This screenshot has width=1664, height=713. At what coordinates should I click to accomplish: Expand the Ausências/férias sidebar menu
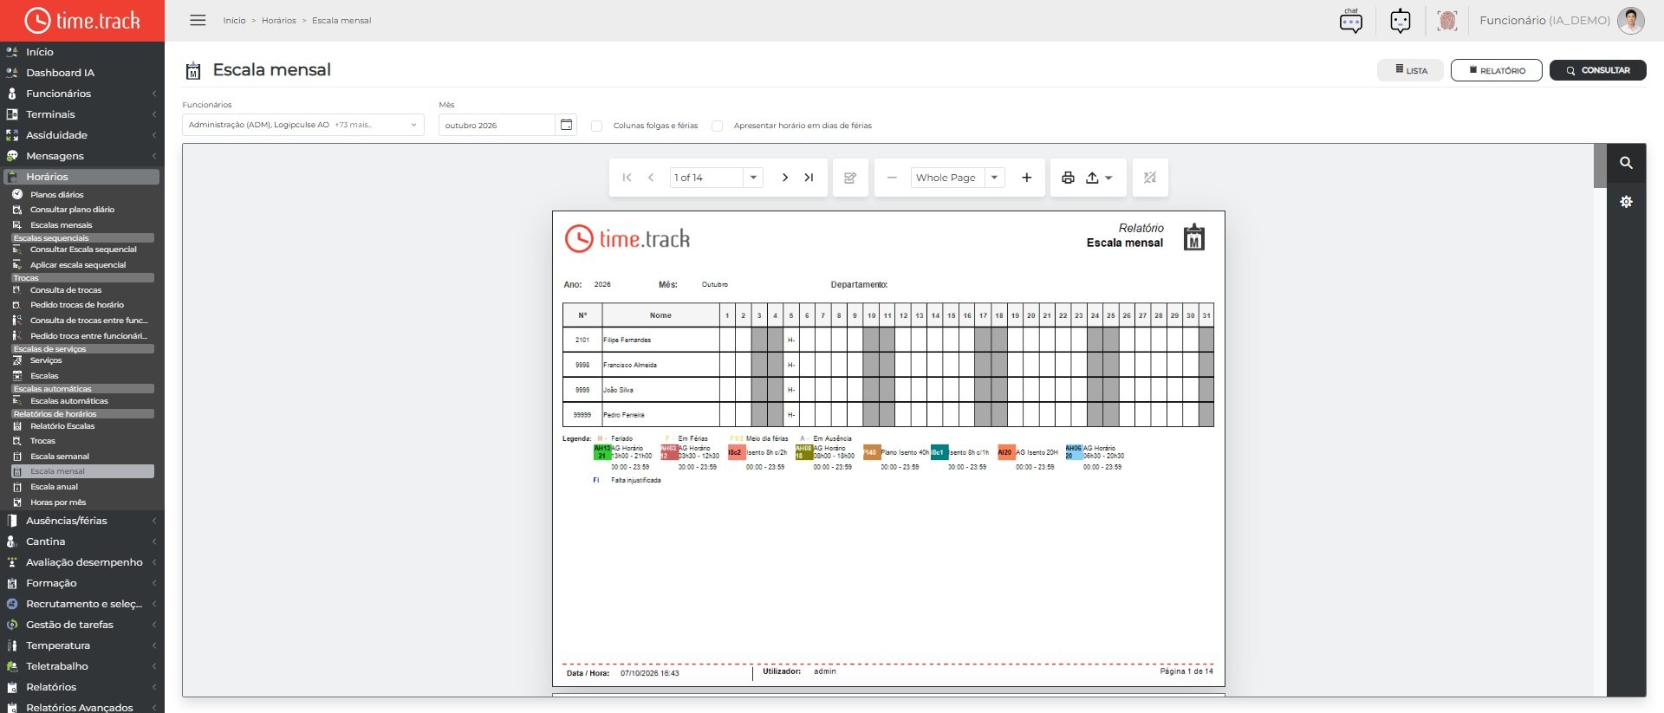coord(81,521)
